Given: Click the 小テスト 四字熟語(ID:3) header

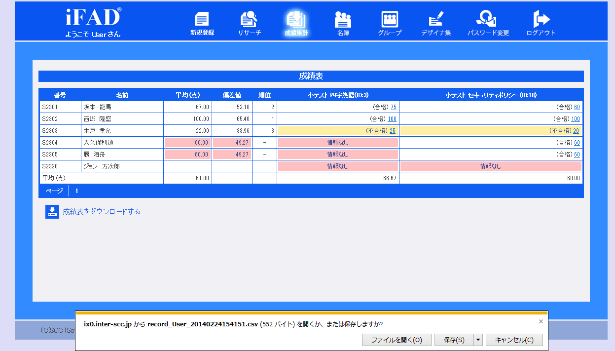Looking at the screenshot, I should tap(338, 95).
